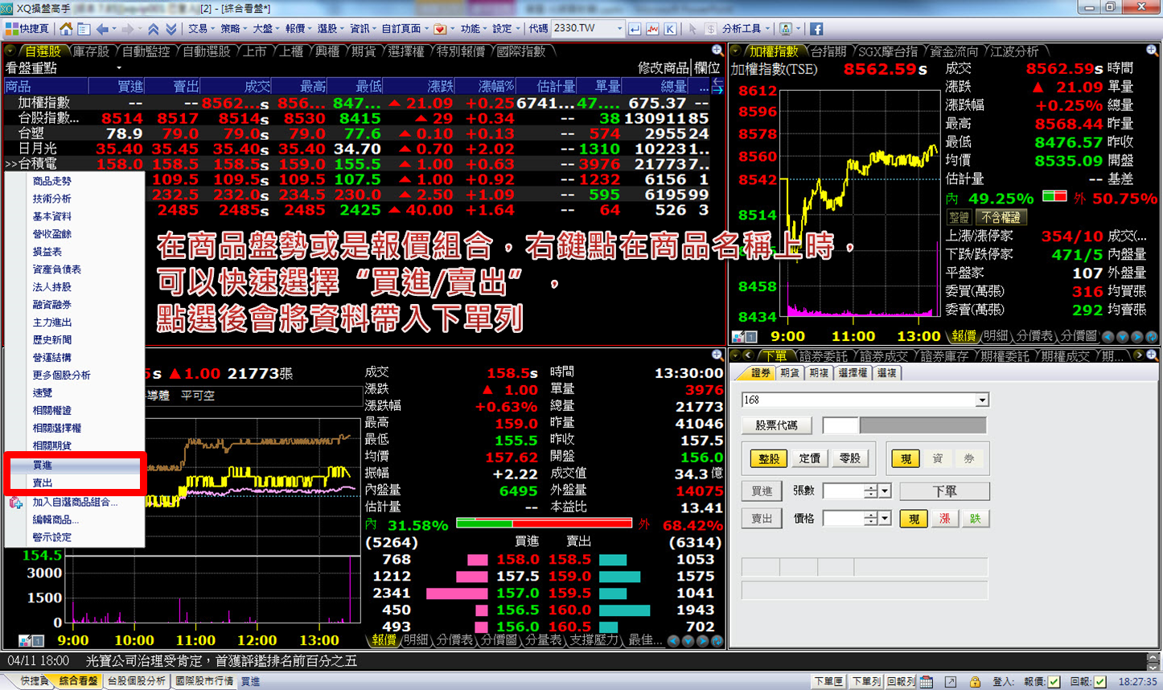Click the 下單匣 button in status bar
Viewport: 1163px width, 690px height.
coord(828,682)
